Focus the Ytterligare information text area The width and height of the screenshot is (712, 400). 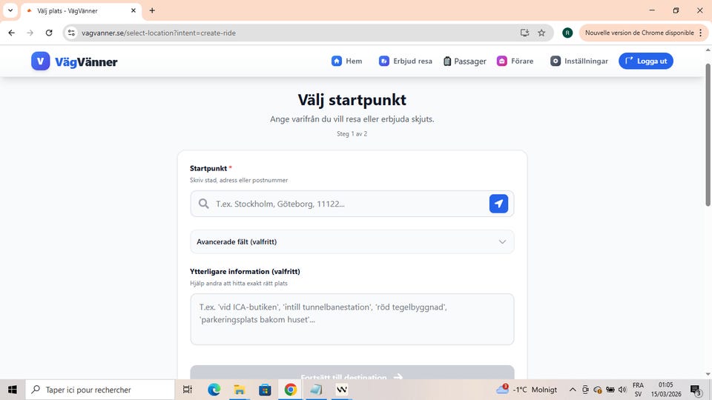[352, 319]
